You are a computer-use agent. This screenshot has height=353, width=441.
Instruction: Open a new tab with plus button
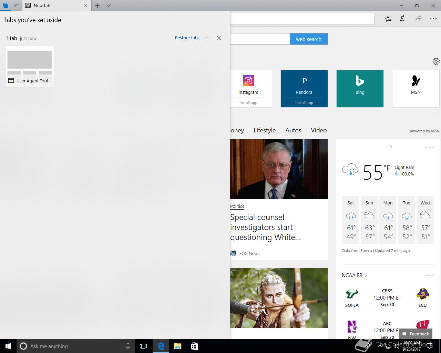(98, 6)
